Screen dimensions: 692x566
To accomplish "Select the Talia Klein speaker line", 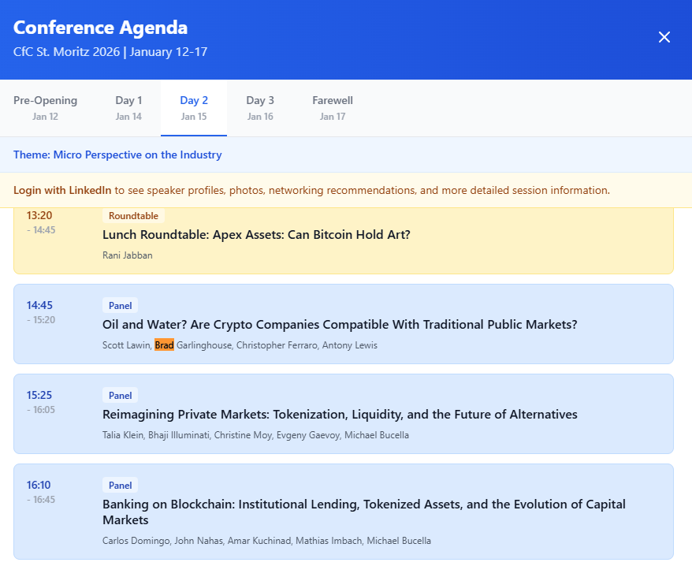I will [x=255, y=435].
